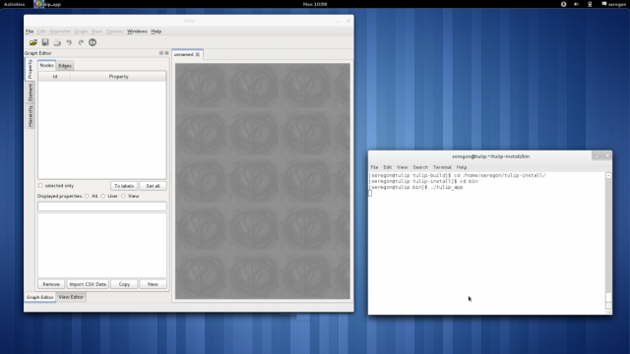Open the Options menu
Image resolution: width=630 pixels, height=354 pixels.
(114, 31)
